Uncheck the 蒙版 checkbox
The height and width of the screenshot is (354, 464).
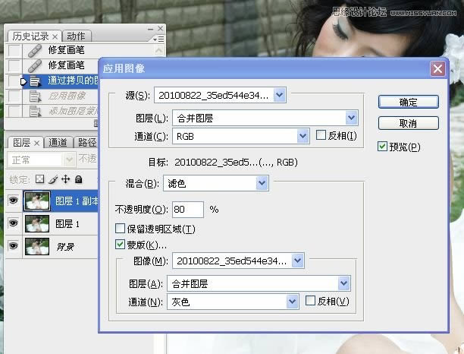pyautogui.click(x=120, y=245)
